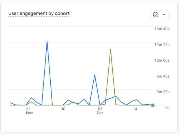Screen dimensions: 180x135
Task: Click the blue peak just before 07 Dec
Action: (95, 75)
